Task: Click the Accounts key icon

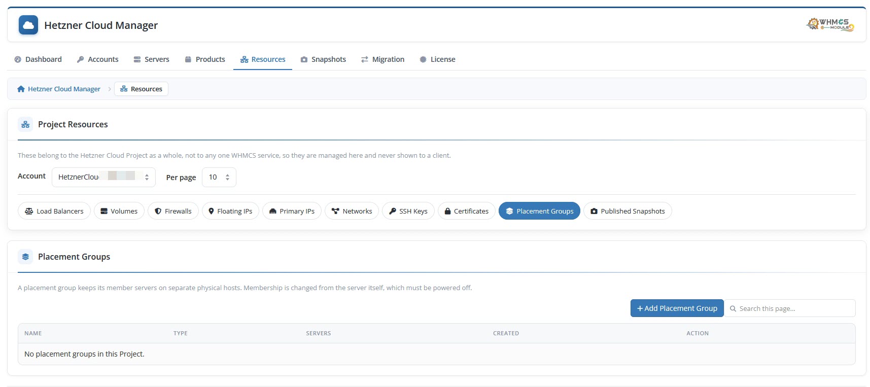Action: (x=80, y=59)
